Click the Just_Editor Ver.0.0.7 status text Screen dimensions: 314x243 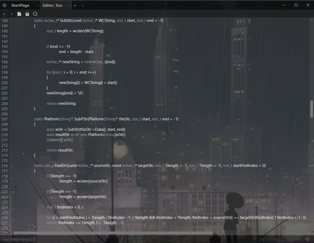18,239
